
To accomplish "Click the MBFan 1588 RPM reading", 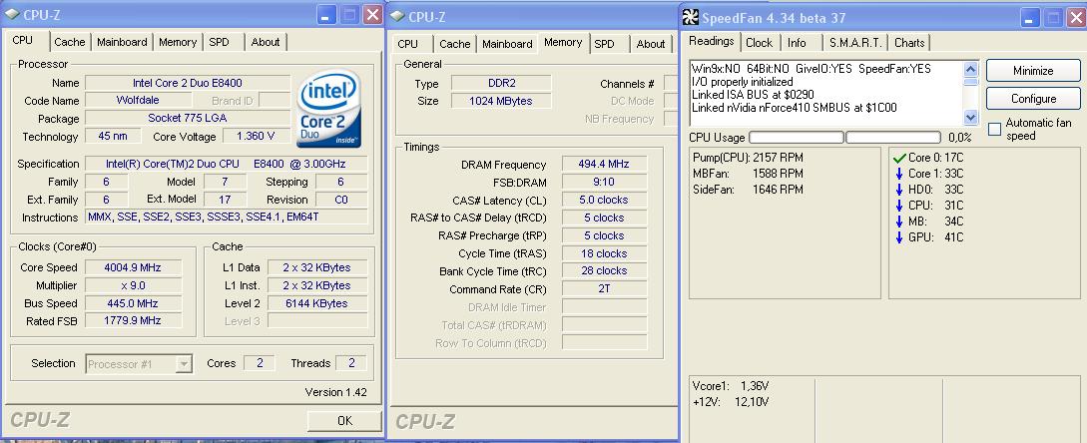I will (x=748, y=174).
